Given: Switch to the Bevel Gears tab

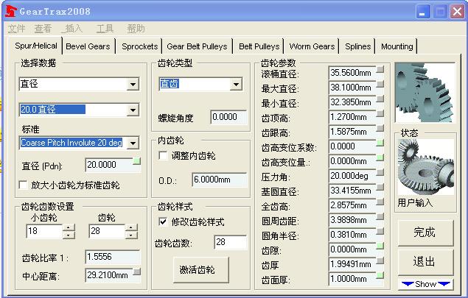Looking at the screenshot, I should [x=88, y=46].
